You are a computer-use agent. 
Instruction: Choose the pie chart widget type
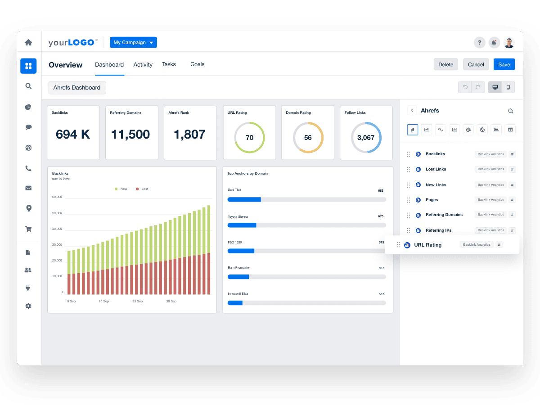(468, 130)
